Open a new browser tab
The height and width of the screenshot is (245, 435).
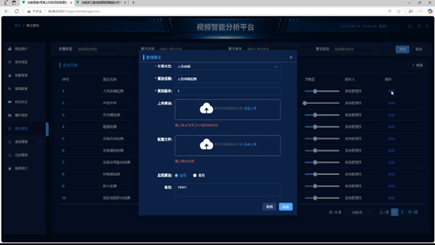134,3
